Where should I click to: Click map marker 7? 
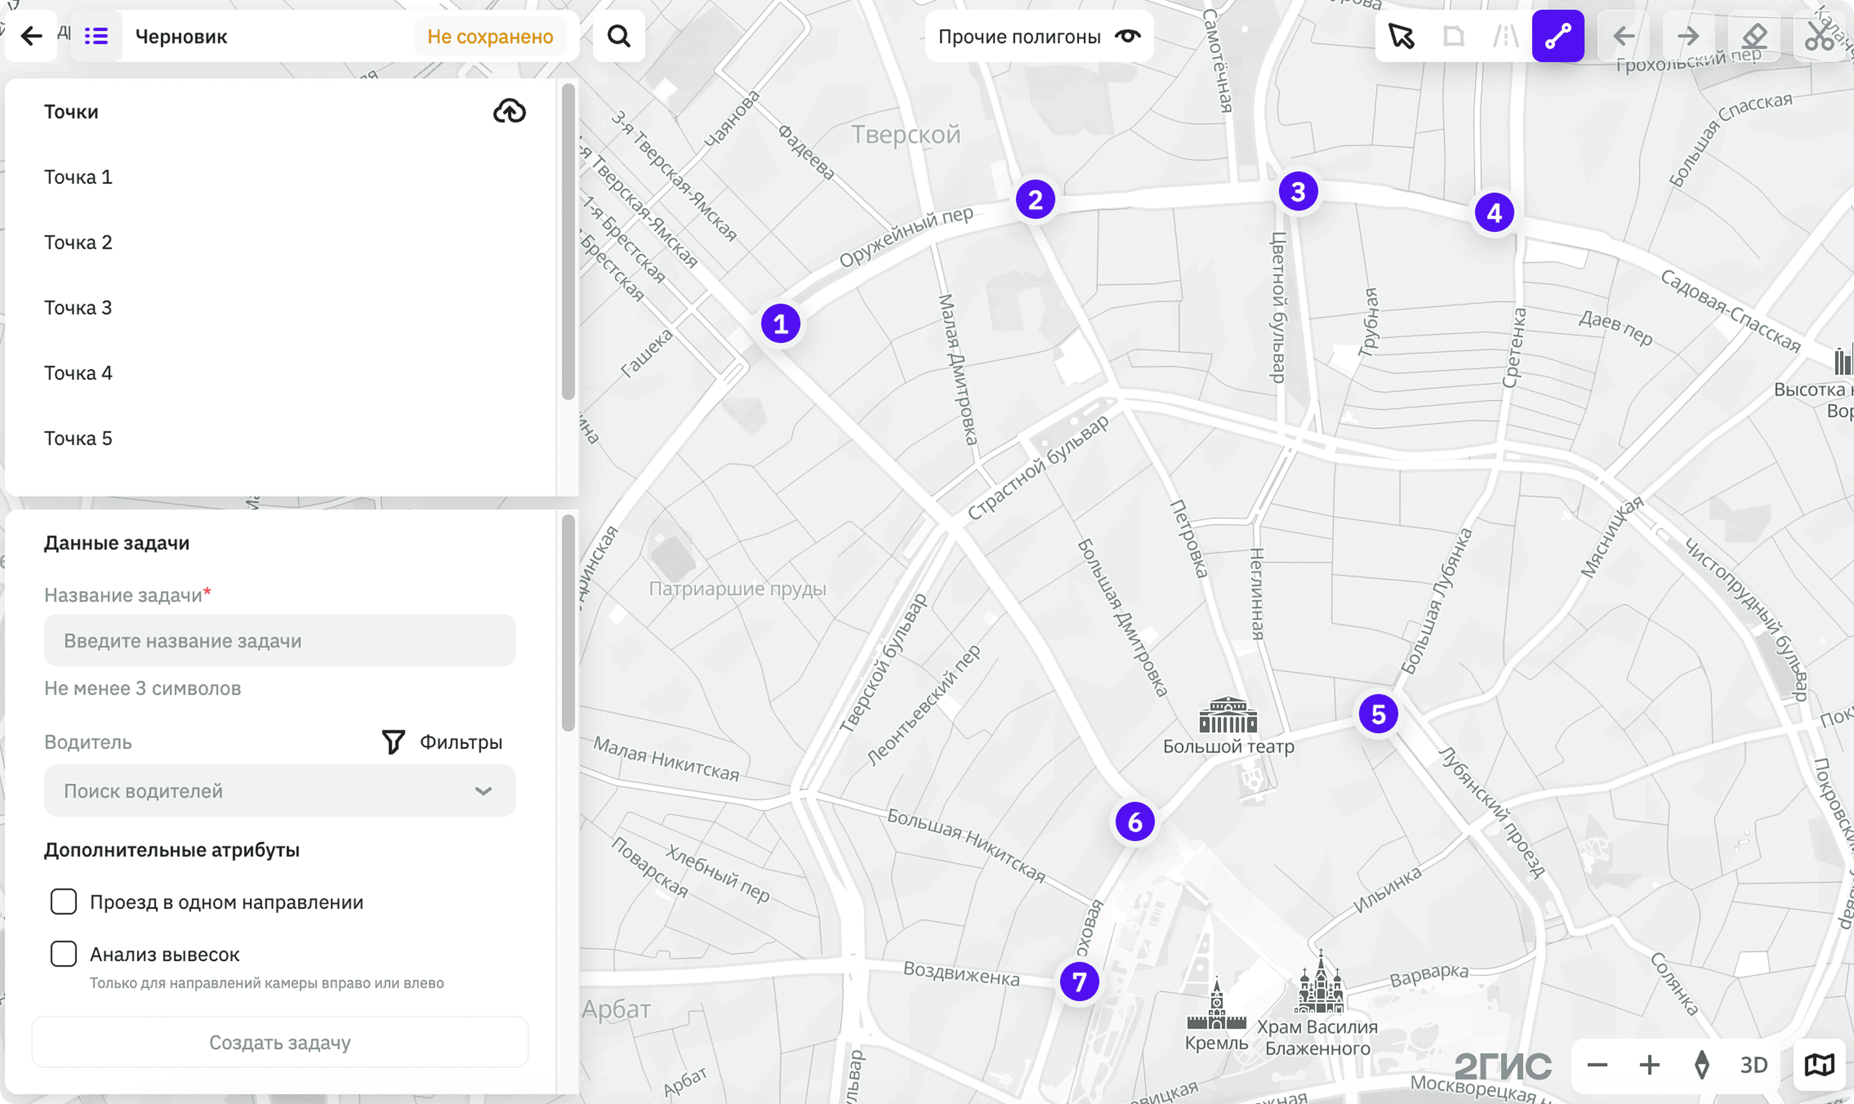[x=1079, y=982]
